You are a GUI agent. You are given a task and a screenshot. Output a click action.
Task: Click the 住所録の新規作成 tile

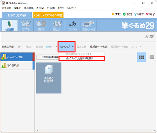pyautogui.click(x=49, y=78)
